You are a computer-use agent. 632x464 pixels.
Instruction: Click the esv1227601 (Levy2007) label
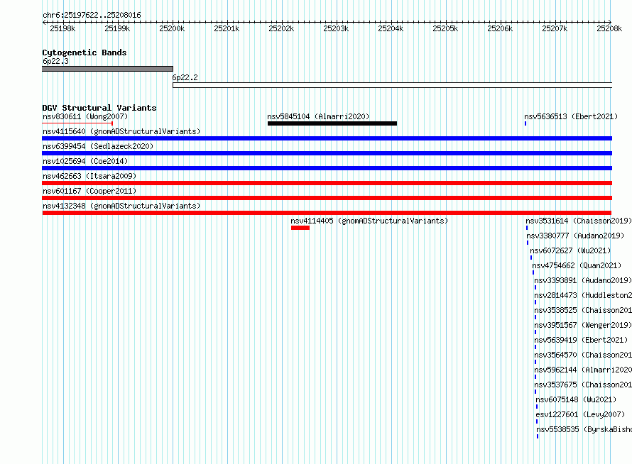point(580,414)
